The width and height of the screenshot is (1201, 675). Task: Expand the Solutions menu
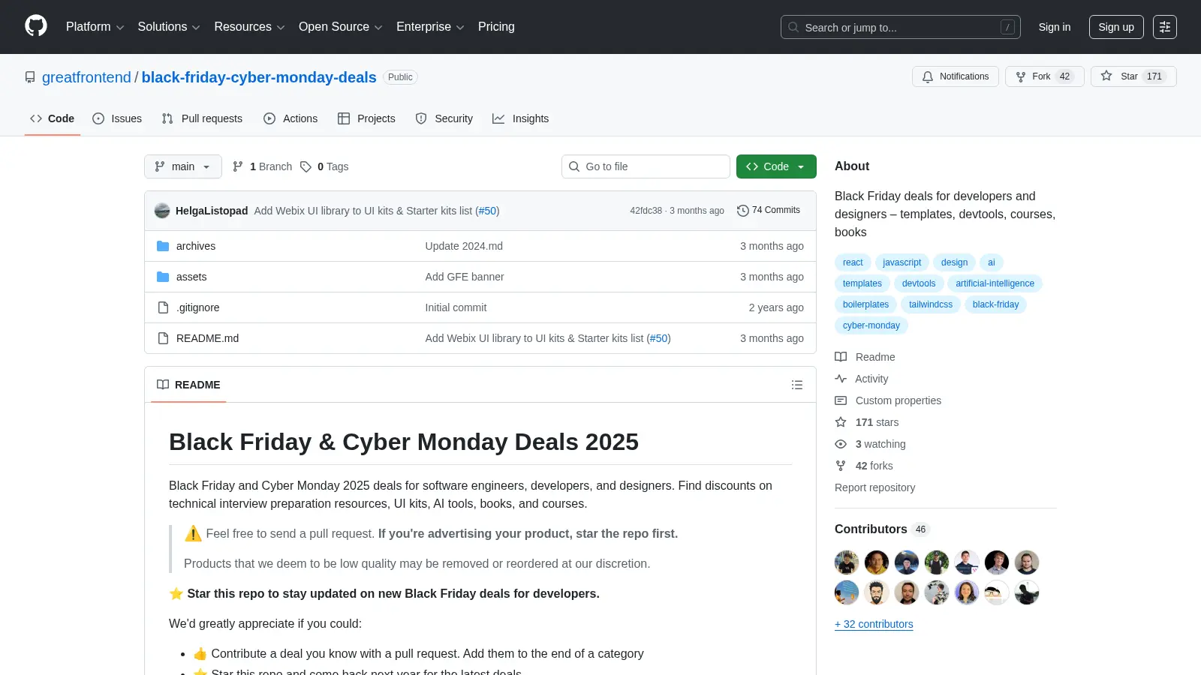(x=169, y=27)
